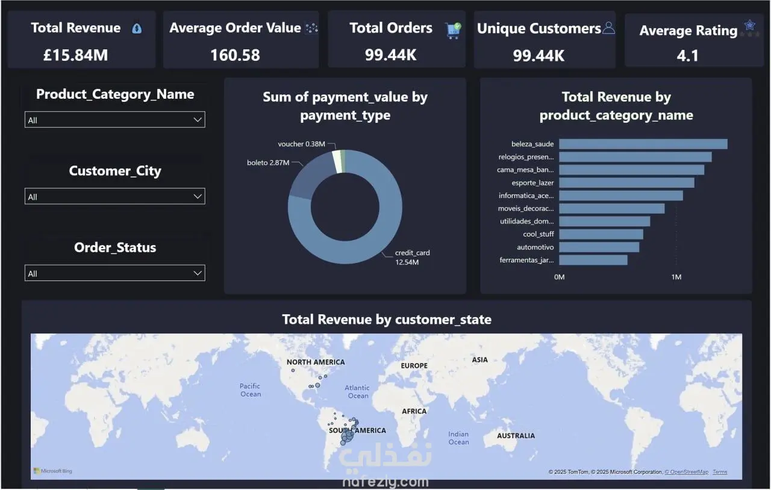The height and width of the screenshot is (490, 771).
Task: Click the 'boleto 2.87M' donut label
Action: click(x=268, y=163)
